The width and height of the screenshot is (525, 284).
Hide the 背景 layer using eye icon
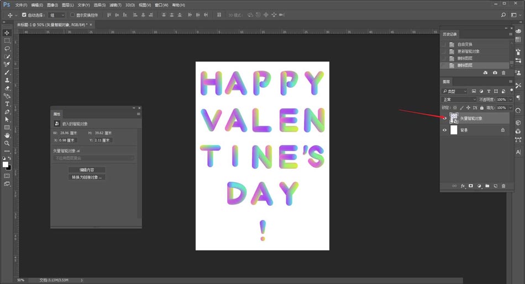point(445,130)
